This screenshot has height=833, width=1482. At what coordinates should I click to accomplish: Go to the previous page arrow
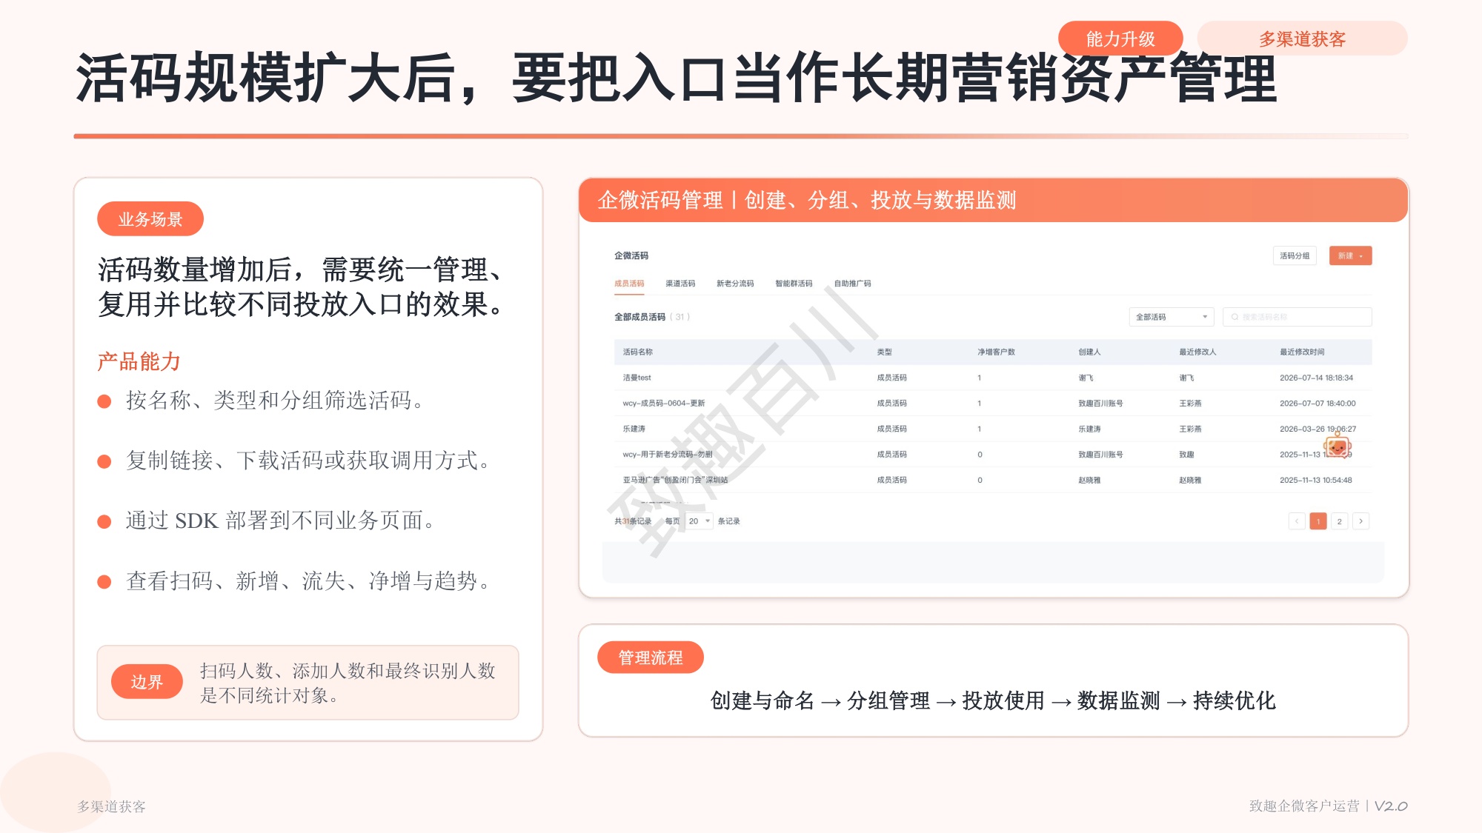pyautogui.click(x=1297, y=521)
